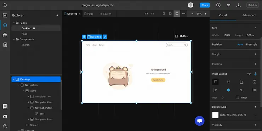Image resolution: width=262 pixels, height=131 pixels.
Task: Switch to the Advanced tab
Action: [x=249, y=15]
